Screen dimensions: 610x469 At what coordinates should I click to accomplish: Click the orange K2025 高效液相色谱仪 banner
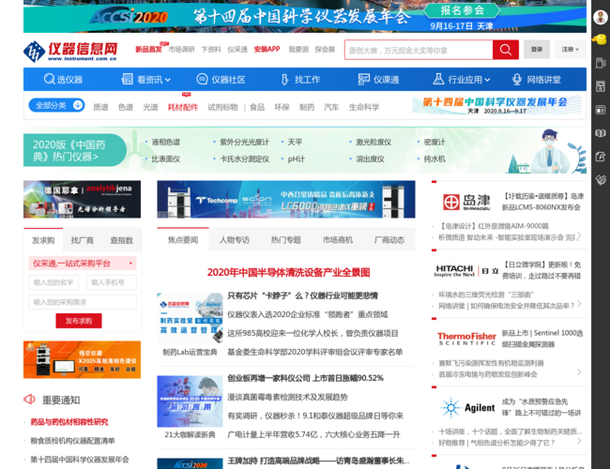82,359
